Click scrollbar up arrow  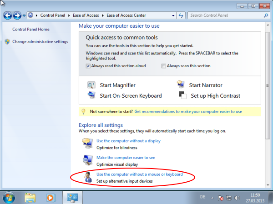(x=268, y=25)
